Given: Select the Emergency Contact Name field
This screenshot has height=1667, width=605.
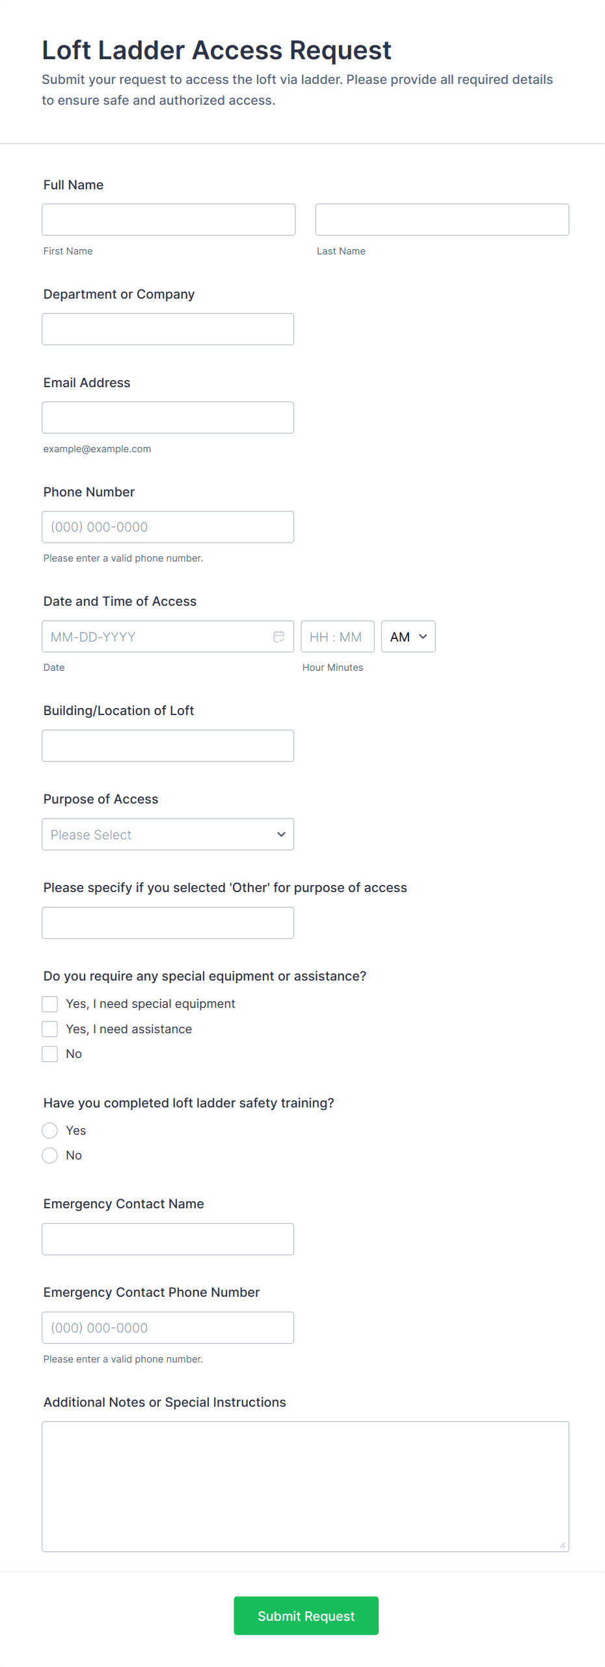Looking at the screenshot, I should coord(168,1239).
